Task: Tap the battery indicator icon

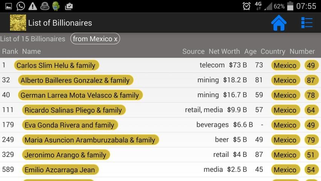Action: pos(290,6)
